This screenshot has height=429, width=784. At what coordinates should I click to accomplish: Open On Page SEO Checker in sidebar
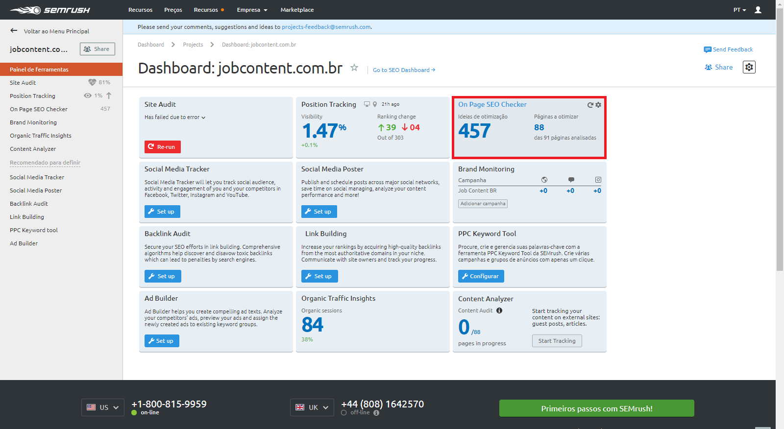click(x=39, y=109)
